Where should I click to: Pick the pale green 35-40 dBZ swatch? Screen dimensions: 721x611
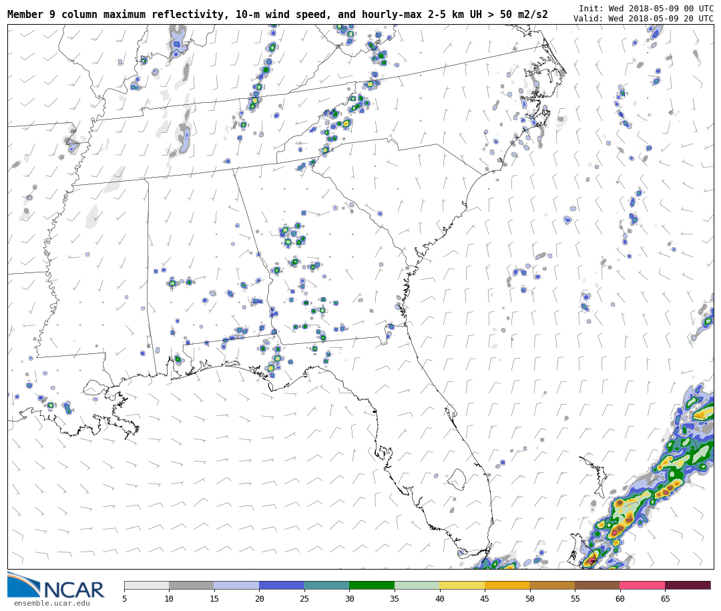coord(417,585)
